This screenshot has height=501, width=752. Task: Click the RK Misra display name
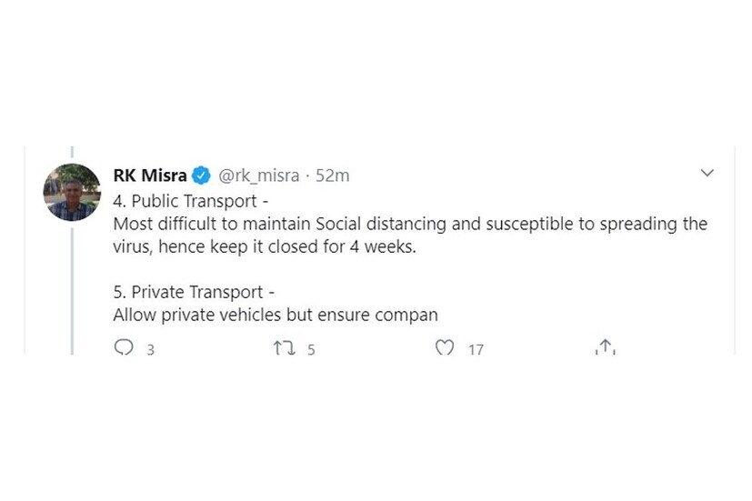tap(150, 175)
